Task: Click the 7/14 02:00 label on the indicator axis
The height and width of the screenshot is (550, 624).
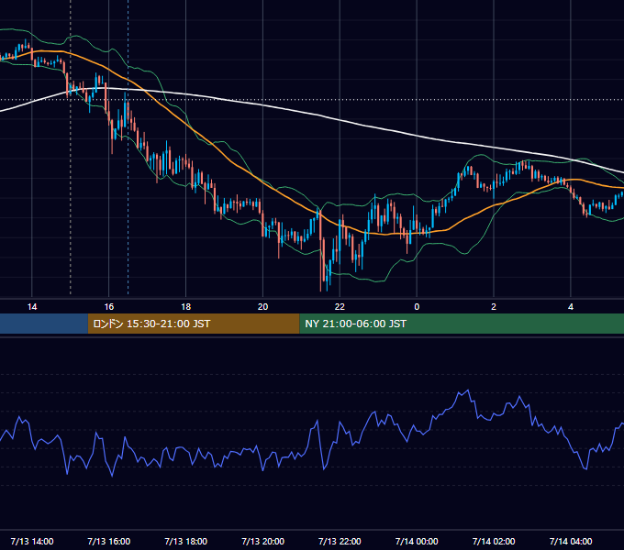Action: (x=494, y=541)
